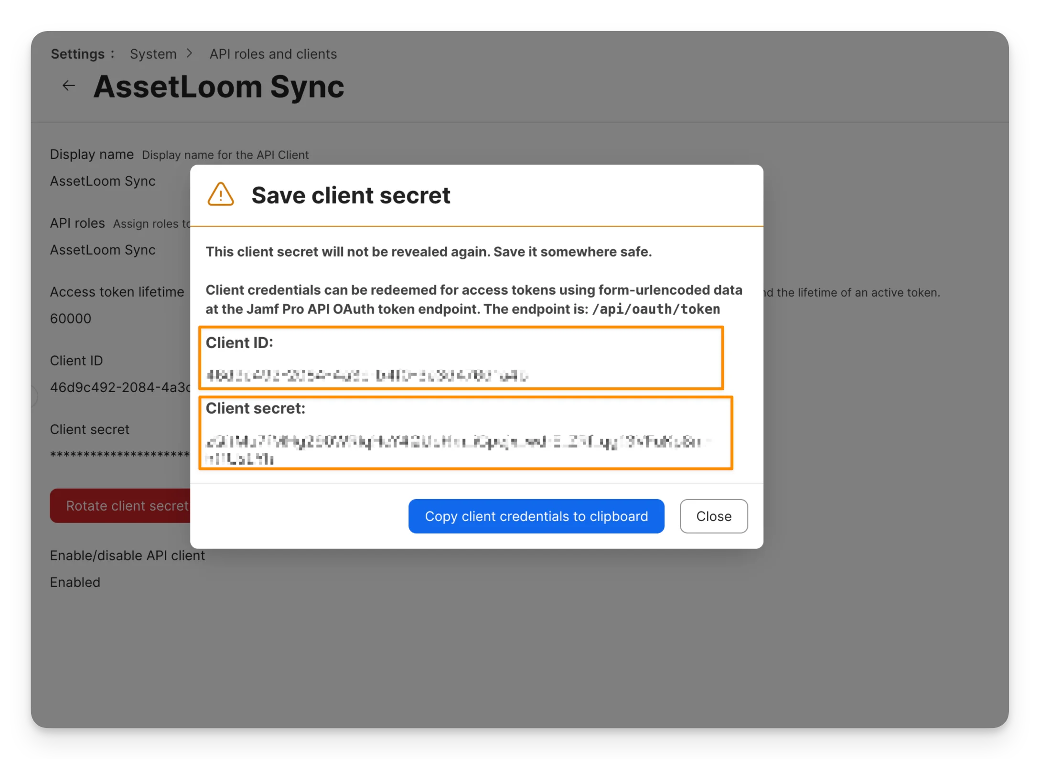Click the /api/oauth/token endpoint text

[655, 309]
